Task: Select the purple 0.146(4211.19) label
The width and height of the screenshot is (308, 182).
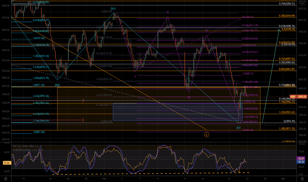Action: pos(250,25)
